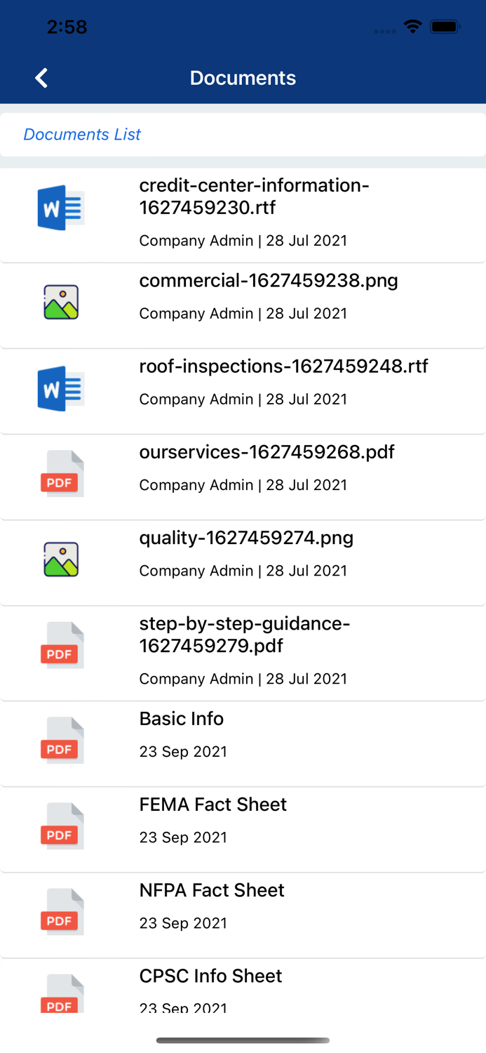Screen dimensions: 486x1053
Task: Click Word icon for roof-inspections file
Action: point(61,388)
